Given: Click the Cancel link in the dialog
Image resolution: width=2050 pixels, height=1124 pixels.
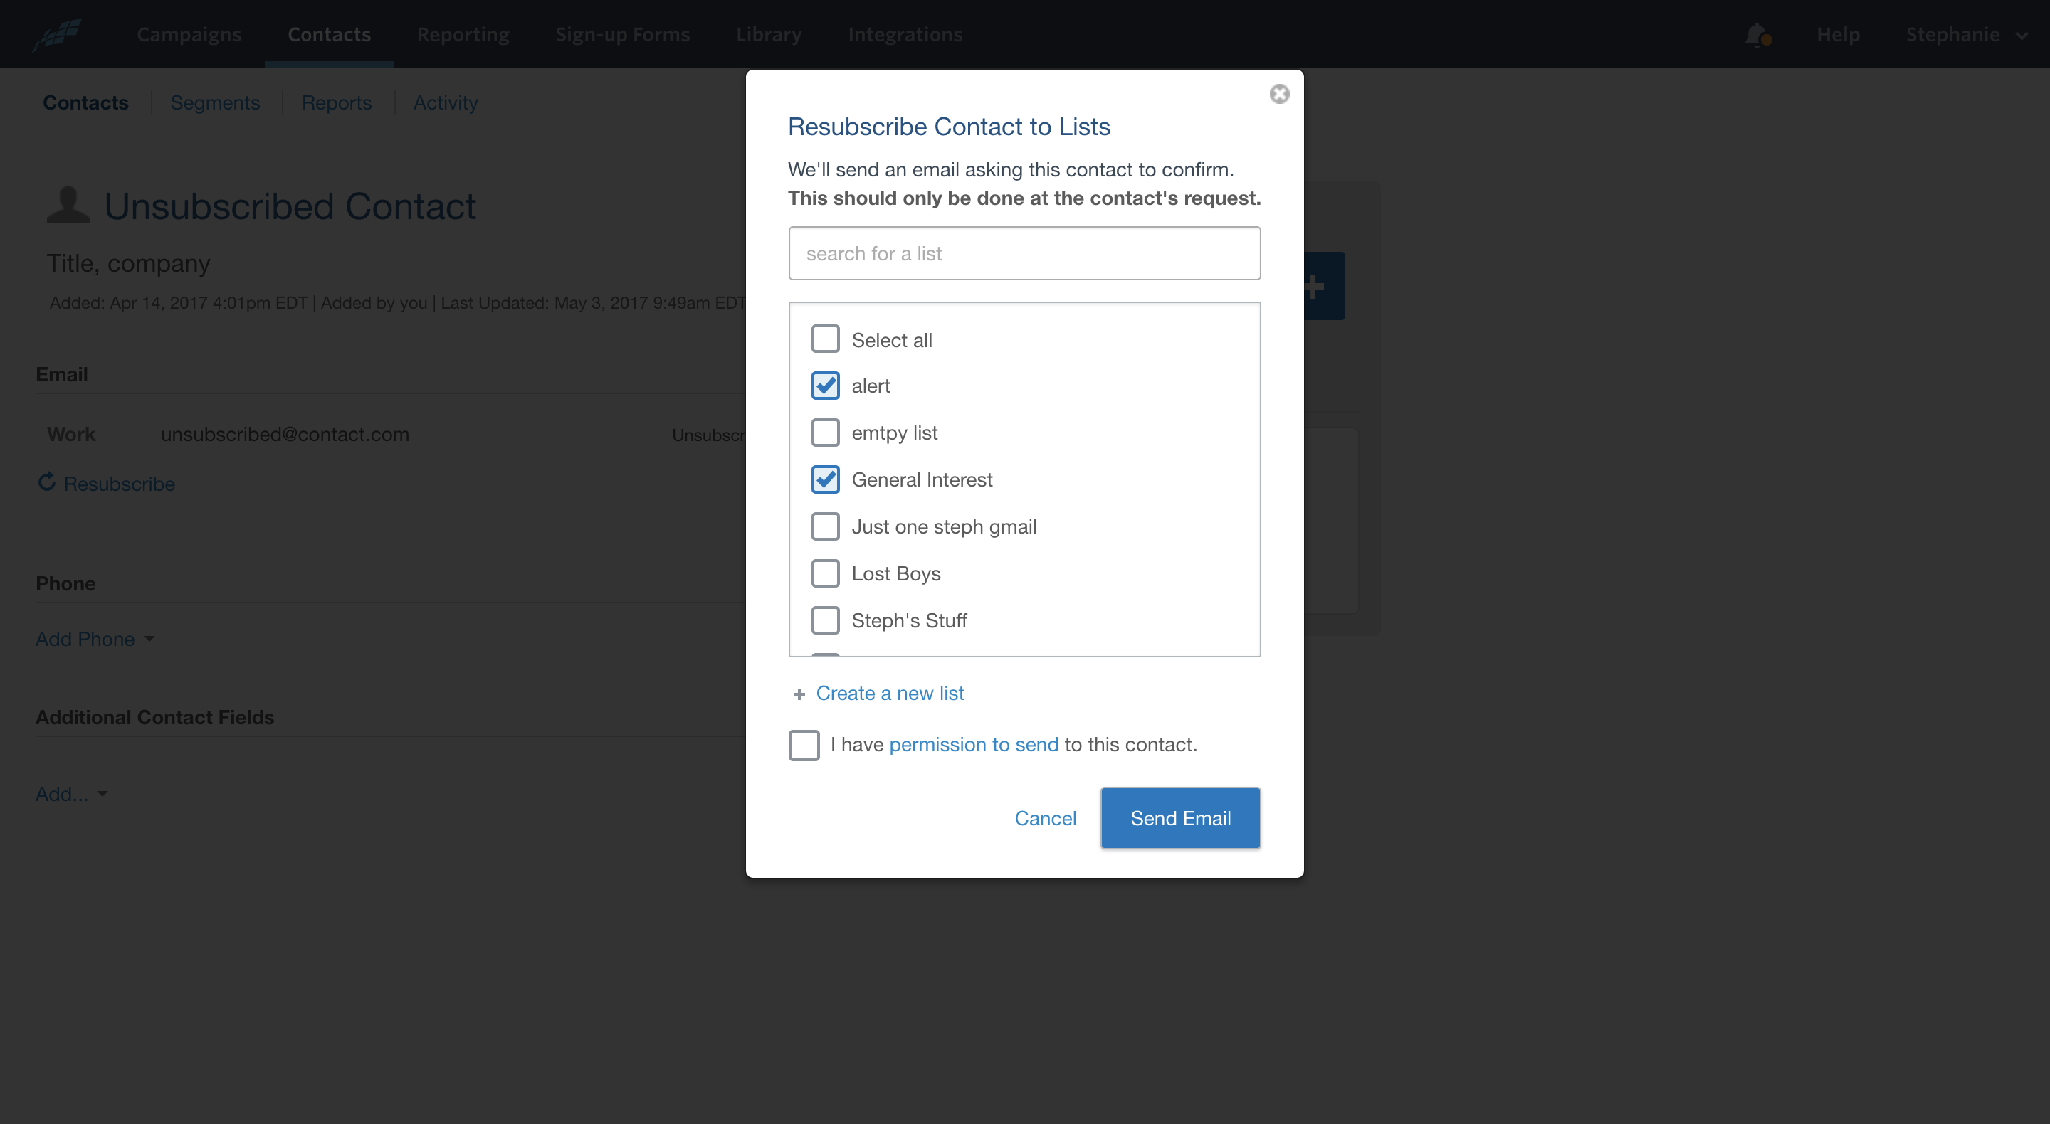Looking at the screenshot, I should (1045, 817).
